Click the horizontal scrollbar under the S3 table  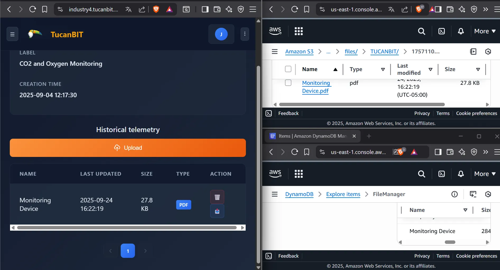pyautogui.click(x=362, y=104)
